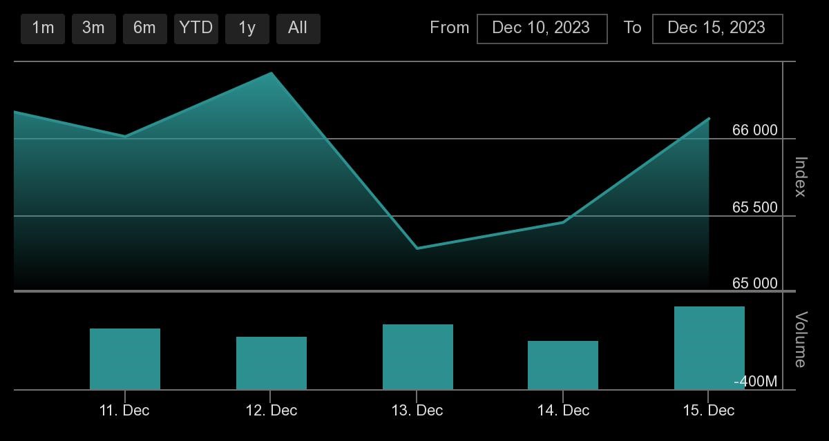829x441 pixels.
Task: Click the 65 000 axis value
Action: pos(754,284)
